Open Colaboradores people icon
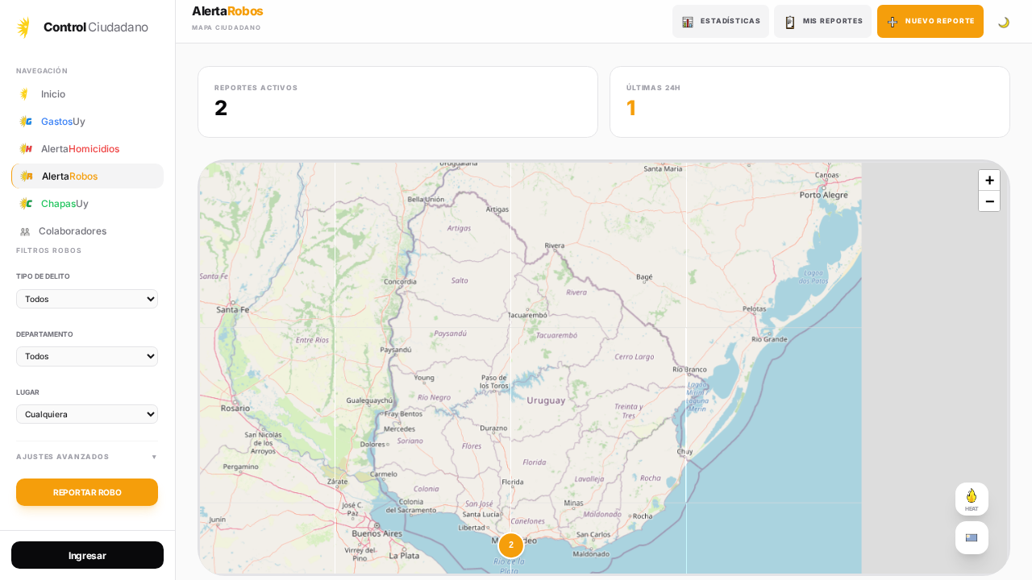 [x=25, y=231]
